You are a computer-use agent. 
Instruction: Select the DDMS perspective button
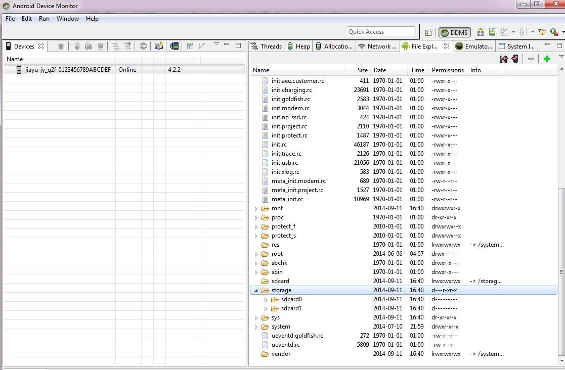pos(454,32)
